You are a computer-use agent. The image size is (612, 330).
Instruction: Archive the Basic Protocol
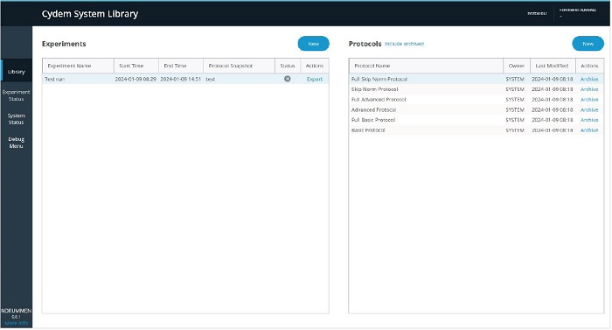[x=589, y=130]
